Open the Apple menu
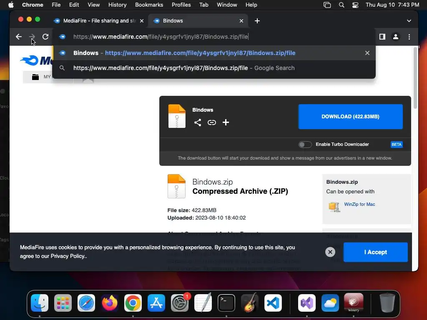The width and height of the screenshot is (427, 320). click(11, 5)
